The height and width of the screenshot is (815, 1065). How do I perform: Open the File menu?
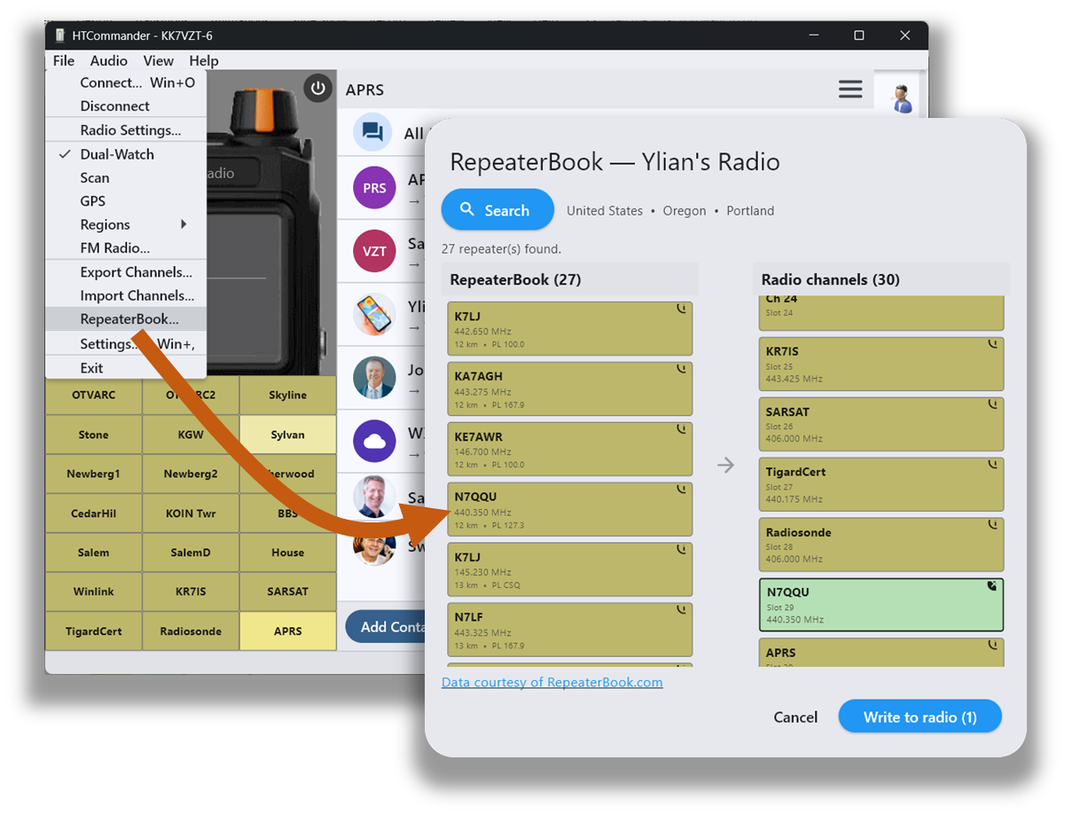coord(64,60)
